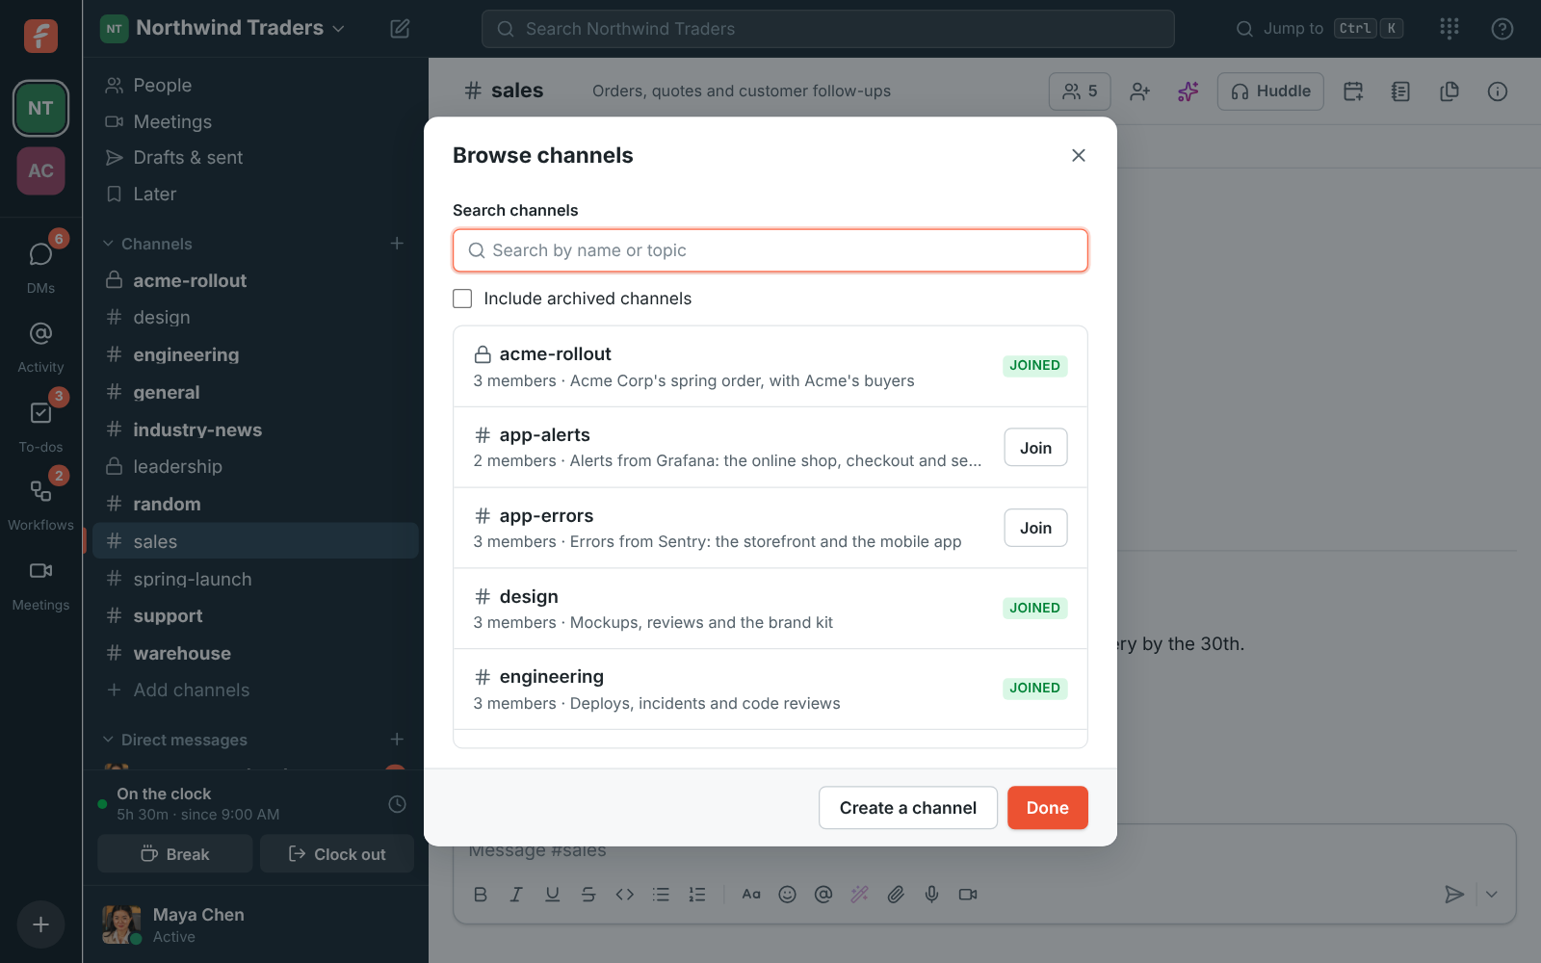This screenshot has width=1541, height=963.
Task: Switch to the AC workspace avatar
Action: click(x=40, y=170)
